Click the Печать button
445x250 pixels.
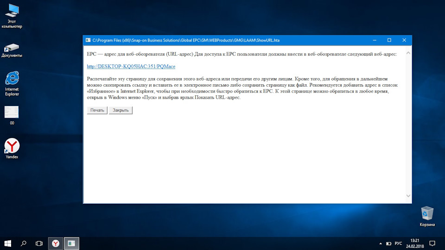(x=97, y=110)
